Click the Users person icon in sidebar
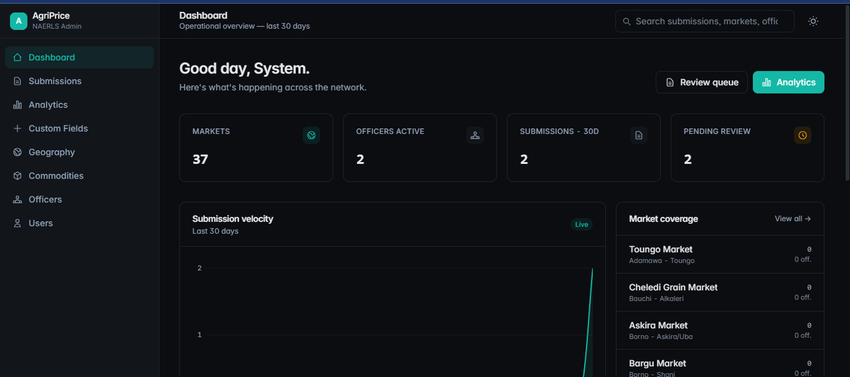Viewport: 850px width, 377px height. tap(17, 223)
